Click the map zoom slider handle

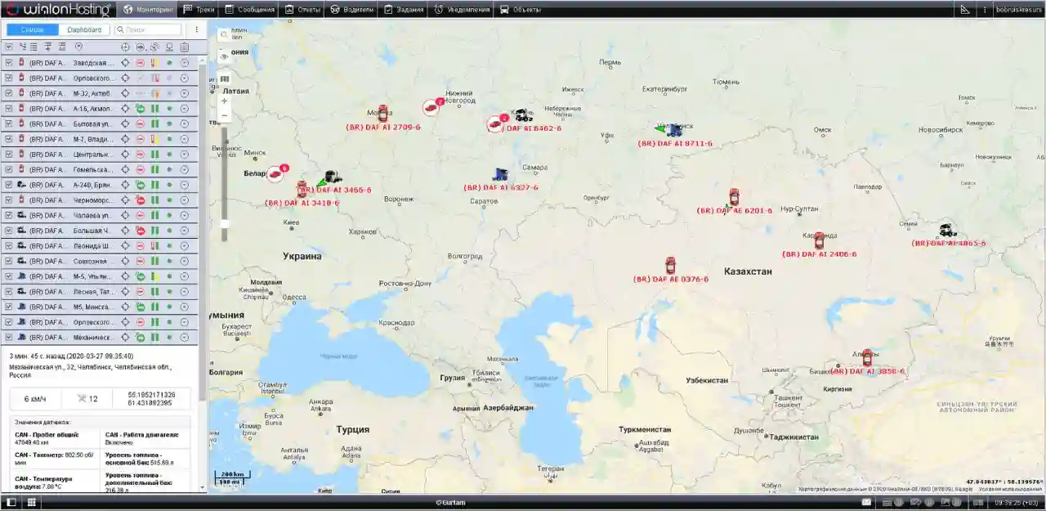pos(224,222)
